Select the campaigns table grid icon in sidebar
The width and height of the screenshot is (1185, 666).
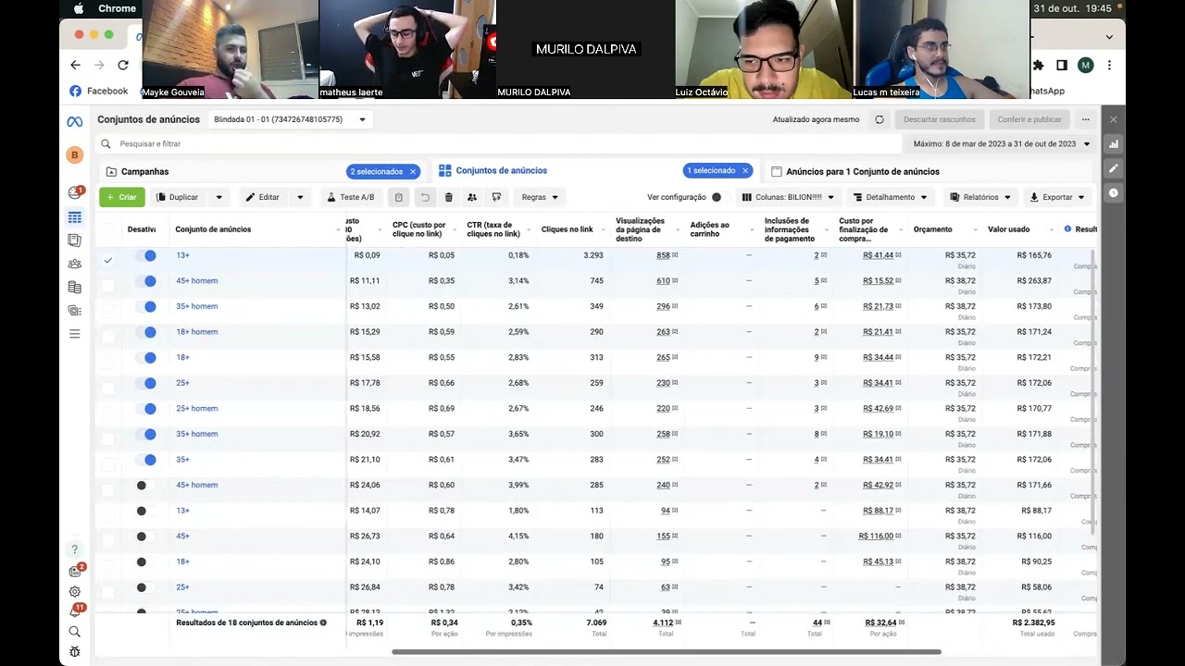pyautogui.click(x=75, y=217)
